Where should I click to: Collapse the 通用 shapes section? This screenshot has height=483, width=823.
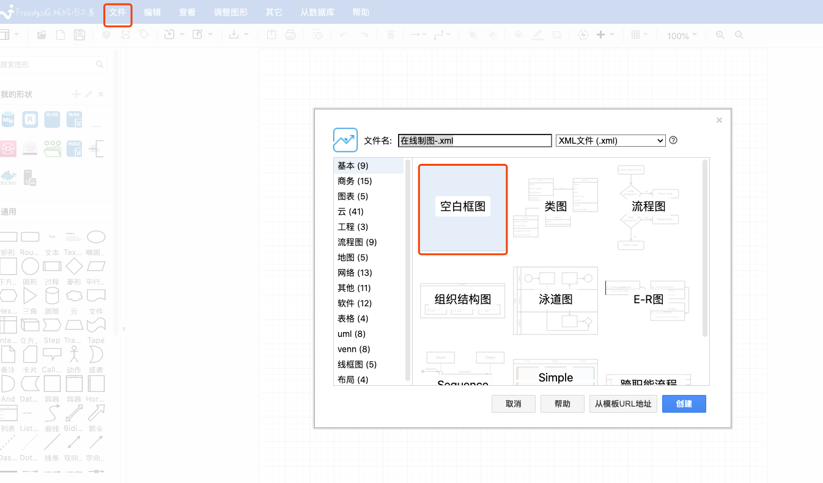click(9, 212)
